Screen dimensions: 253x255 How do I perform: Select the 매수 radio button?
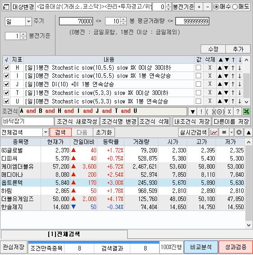coord(216,7)
